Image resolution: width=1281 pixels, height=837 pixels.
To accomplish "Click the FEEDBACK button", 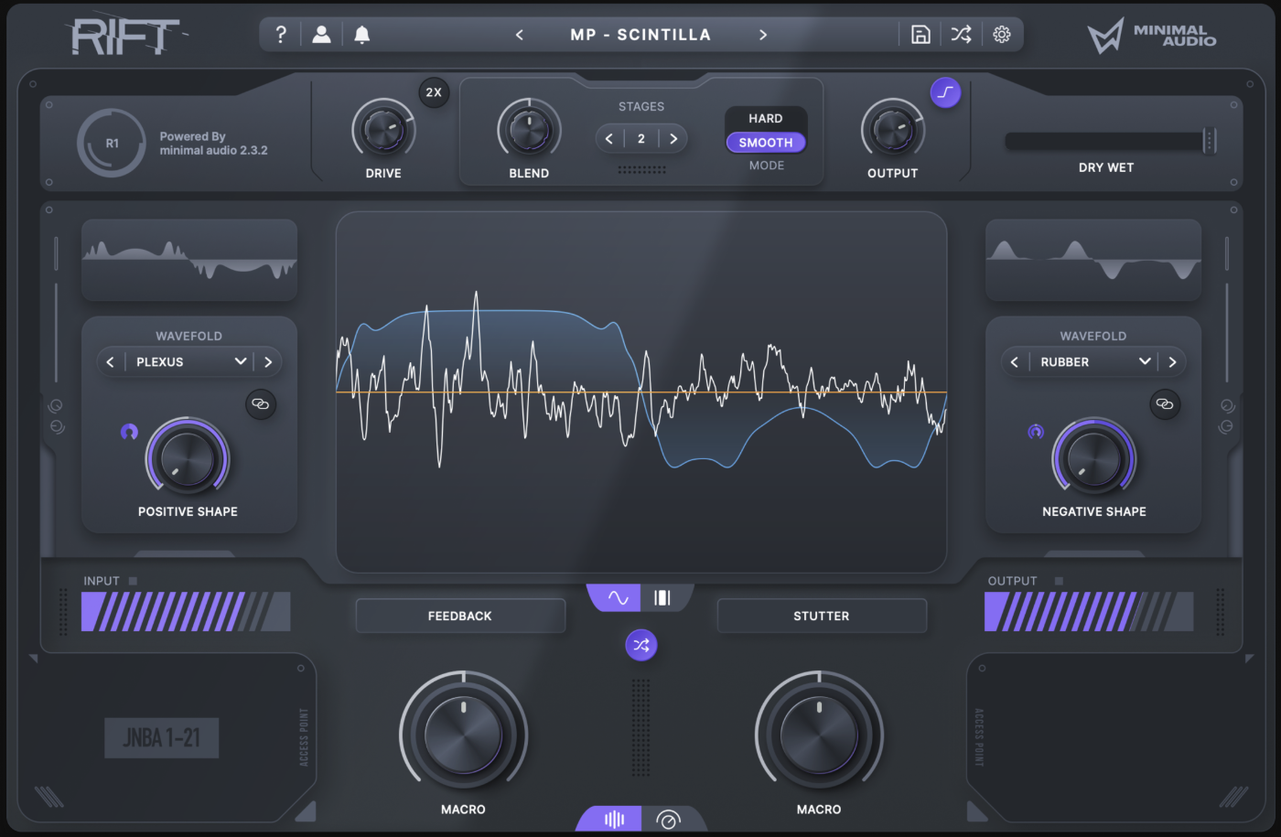I will pyautogui.click(x=460, y=617).
